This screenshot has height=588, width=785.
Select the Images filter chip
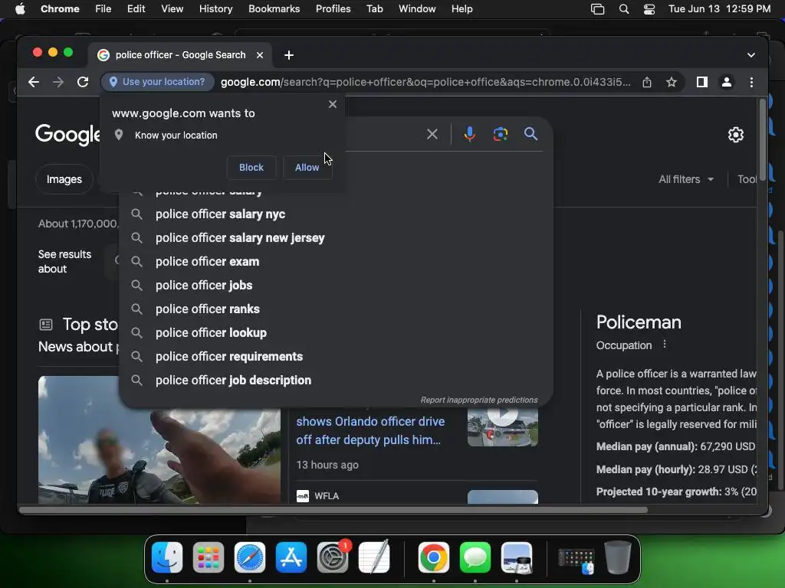64,179
